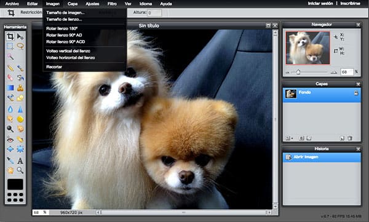Toggle the lock on the Fondo layer
The image size is (369, 222).
[356, 93]
